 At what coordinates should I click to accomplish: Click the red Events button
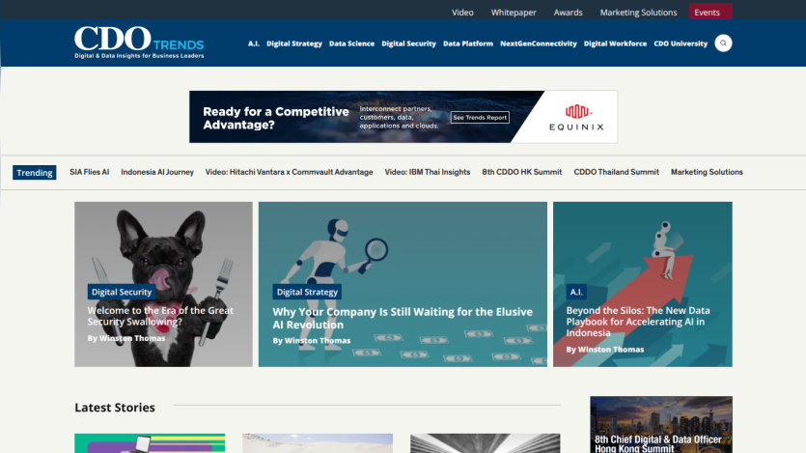pos(709,12)
